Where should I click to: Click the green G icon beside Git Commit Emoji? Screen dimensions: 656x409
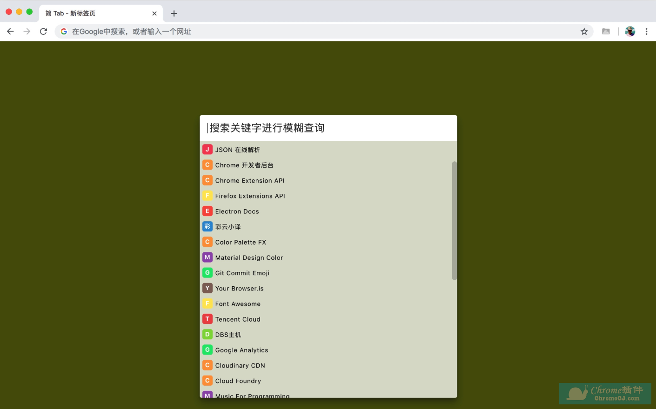tap(208, 273)
